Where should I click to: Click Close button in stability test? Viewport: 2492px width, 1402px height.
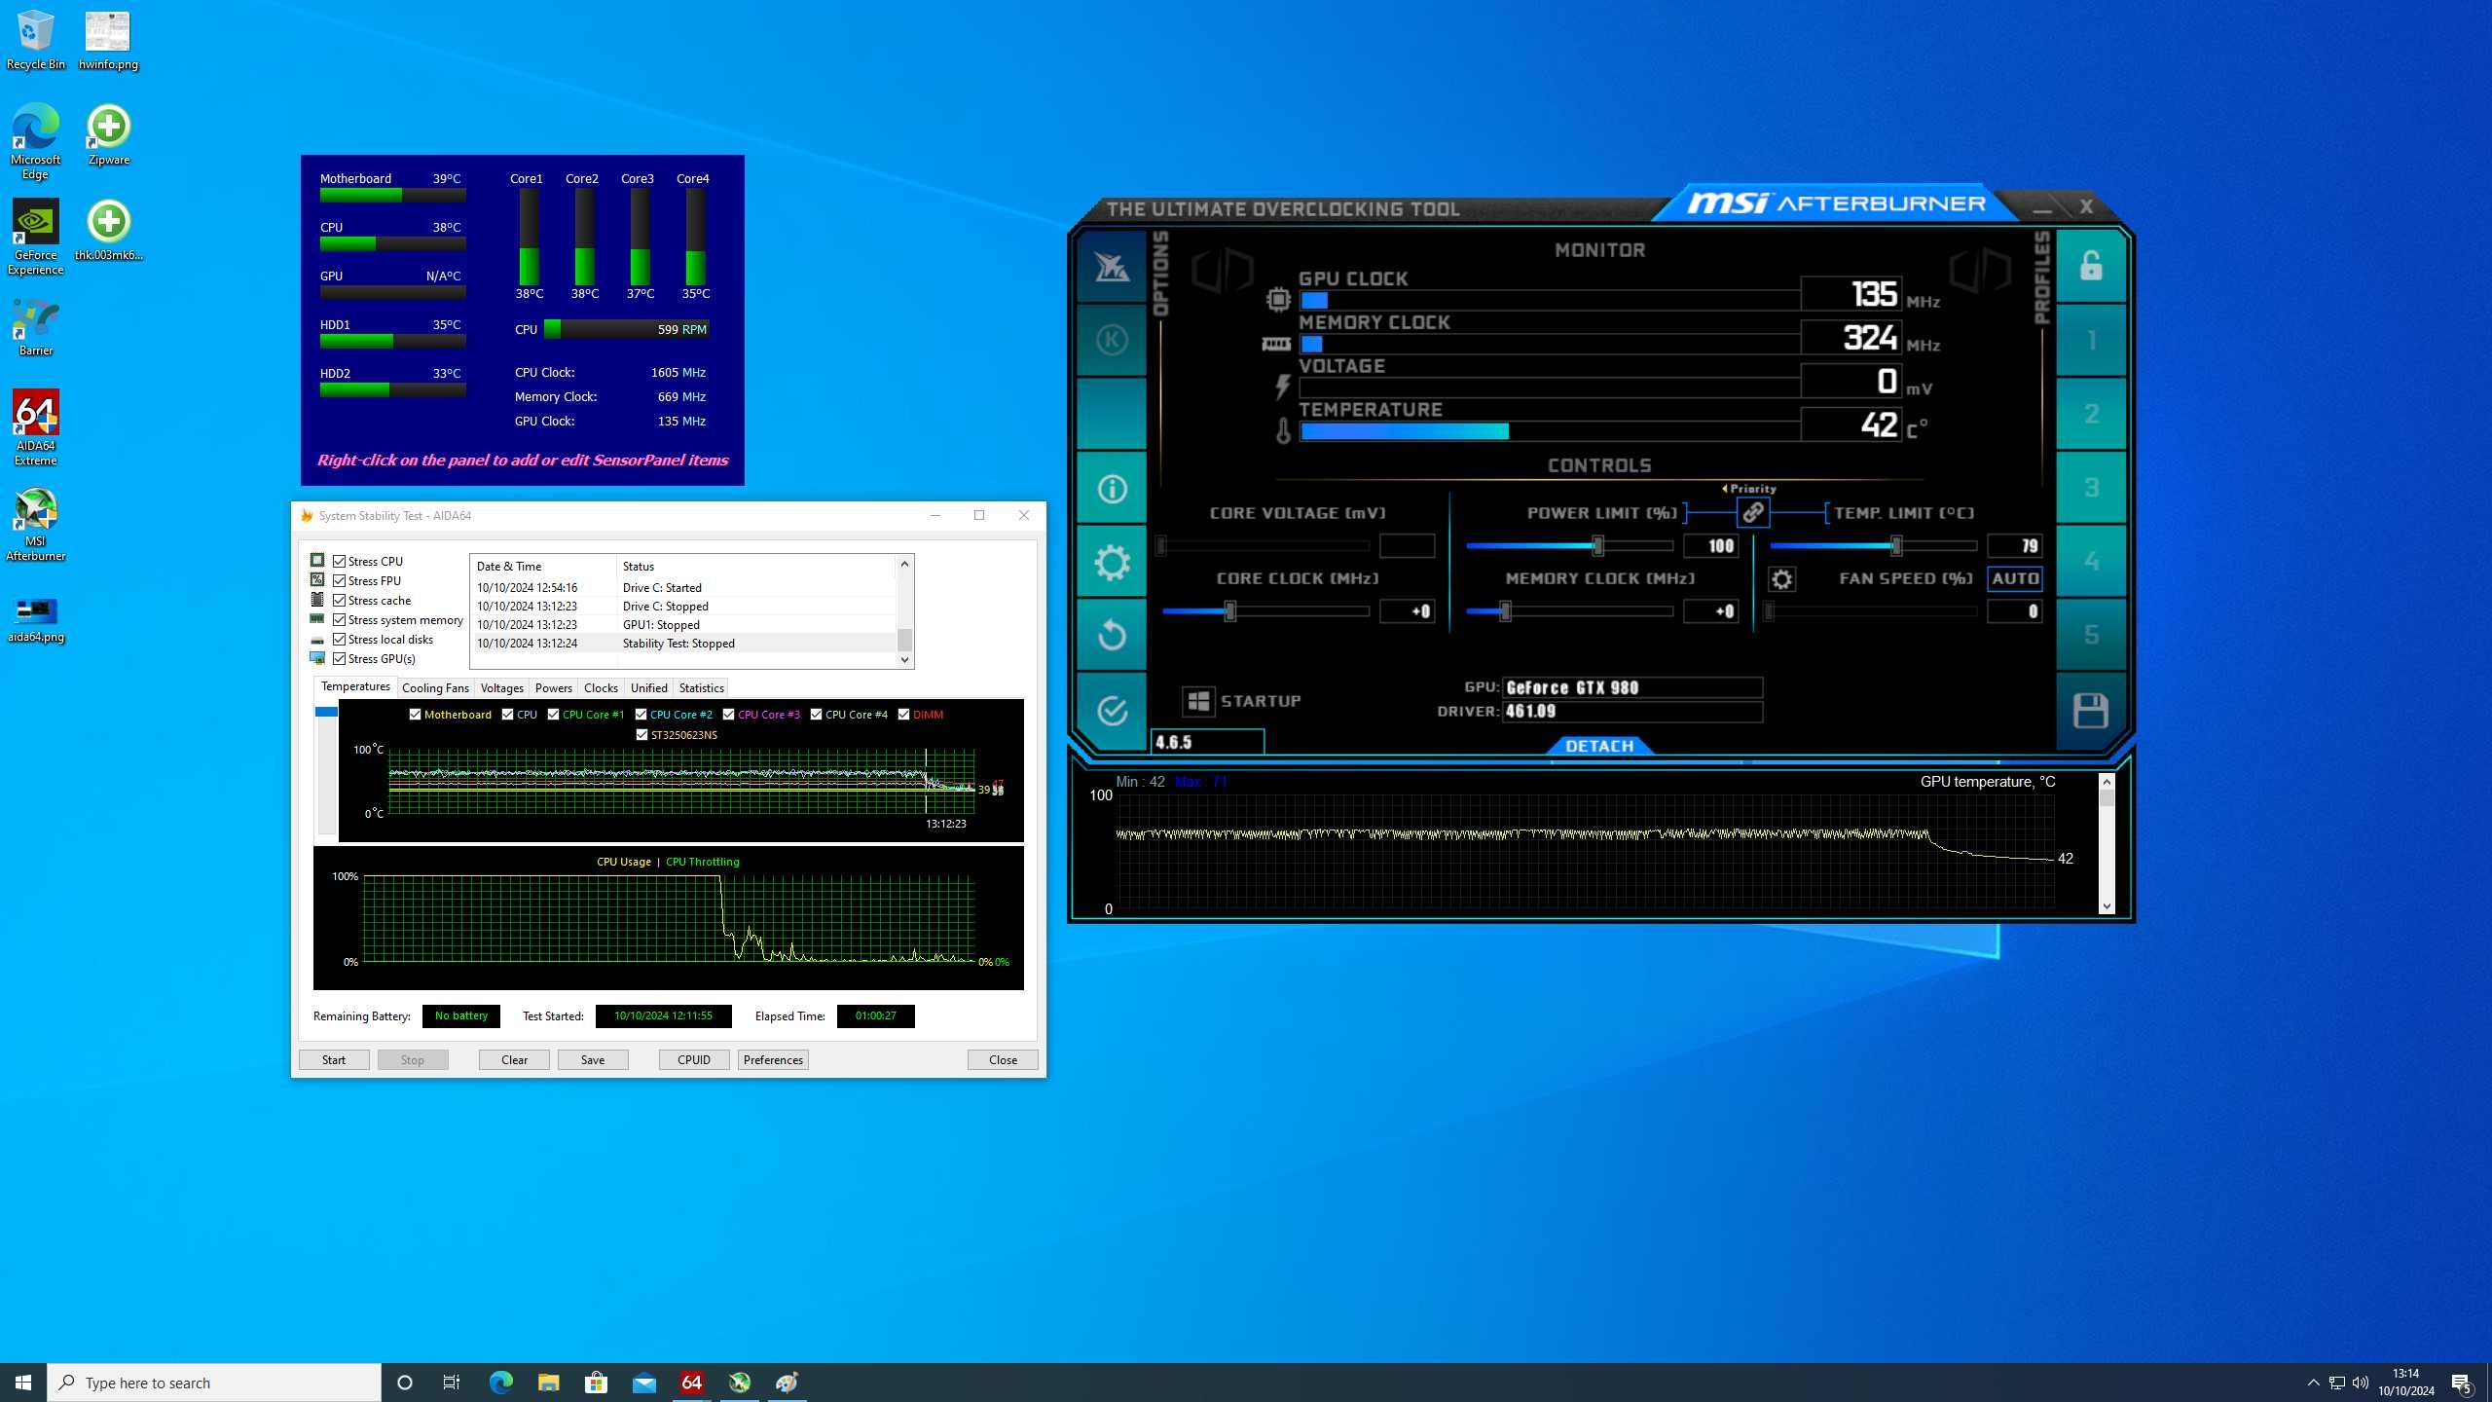tap(1003, 1059)
